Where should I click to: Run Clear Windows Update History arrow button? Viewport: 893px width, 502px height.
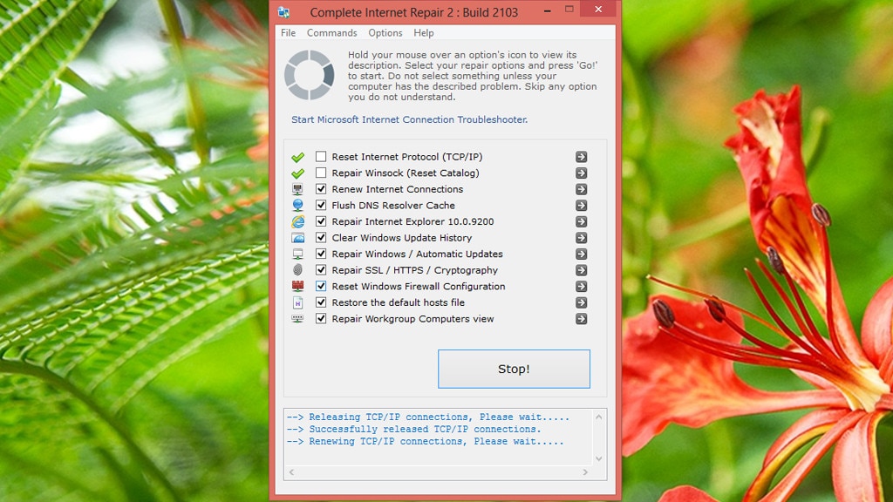(581, 238)
